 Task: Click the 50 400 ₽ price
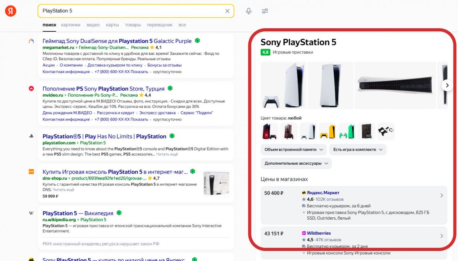point(274,193)
